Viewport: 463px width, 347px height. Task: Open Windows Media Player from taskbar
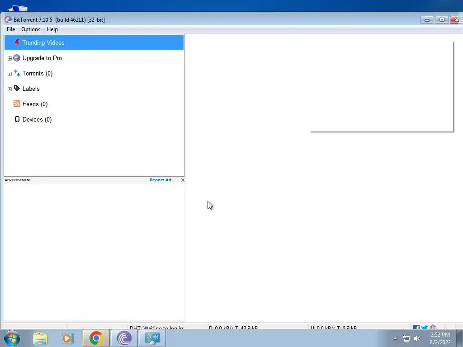pos(67,338)
